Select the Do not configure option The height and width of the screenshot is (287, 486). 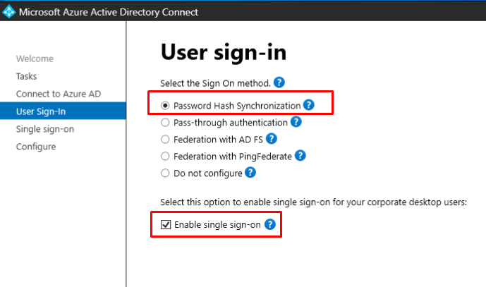click(165, 173)
